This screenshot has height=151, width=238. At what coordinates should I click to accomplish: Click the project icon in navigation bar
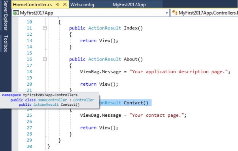16,13
